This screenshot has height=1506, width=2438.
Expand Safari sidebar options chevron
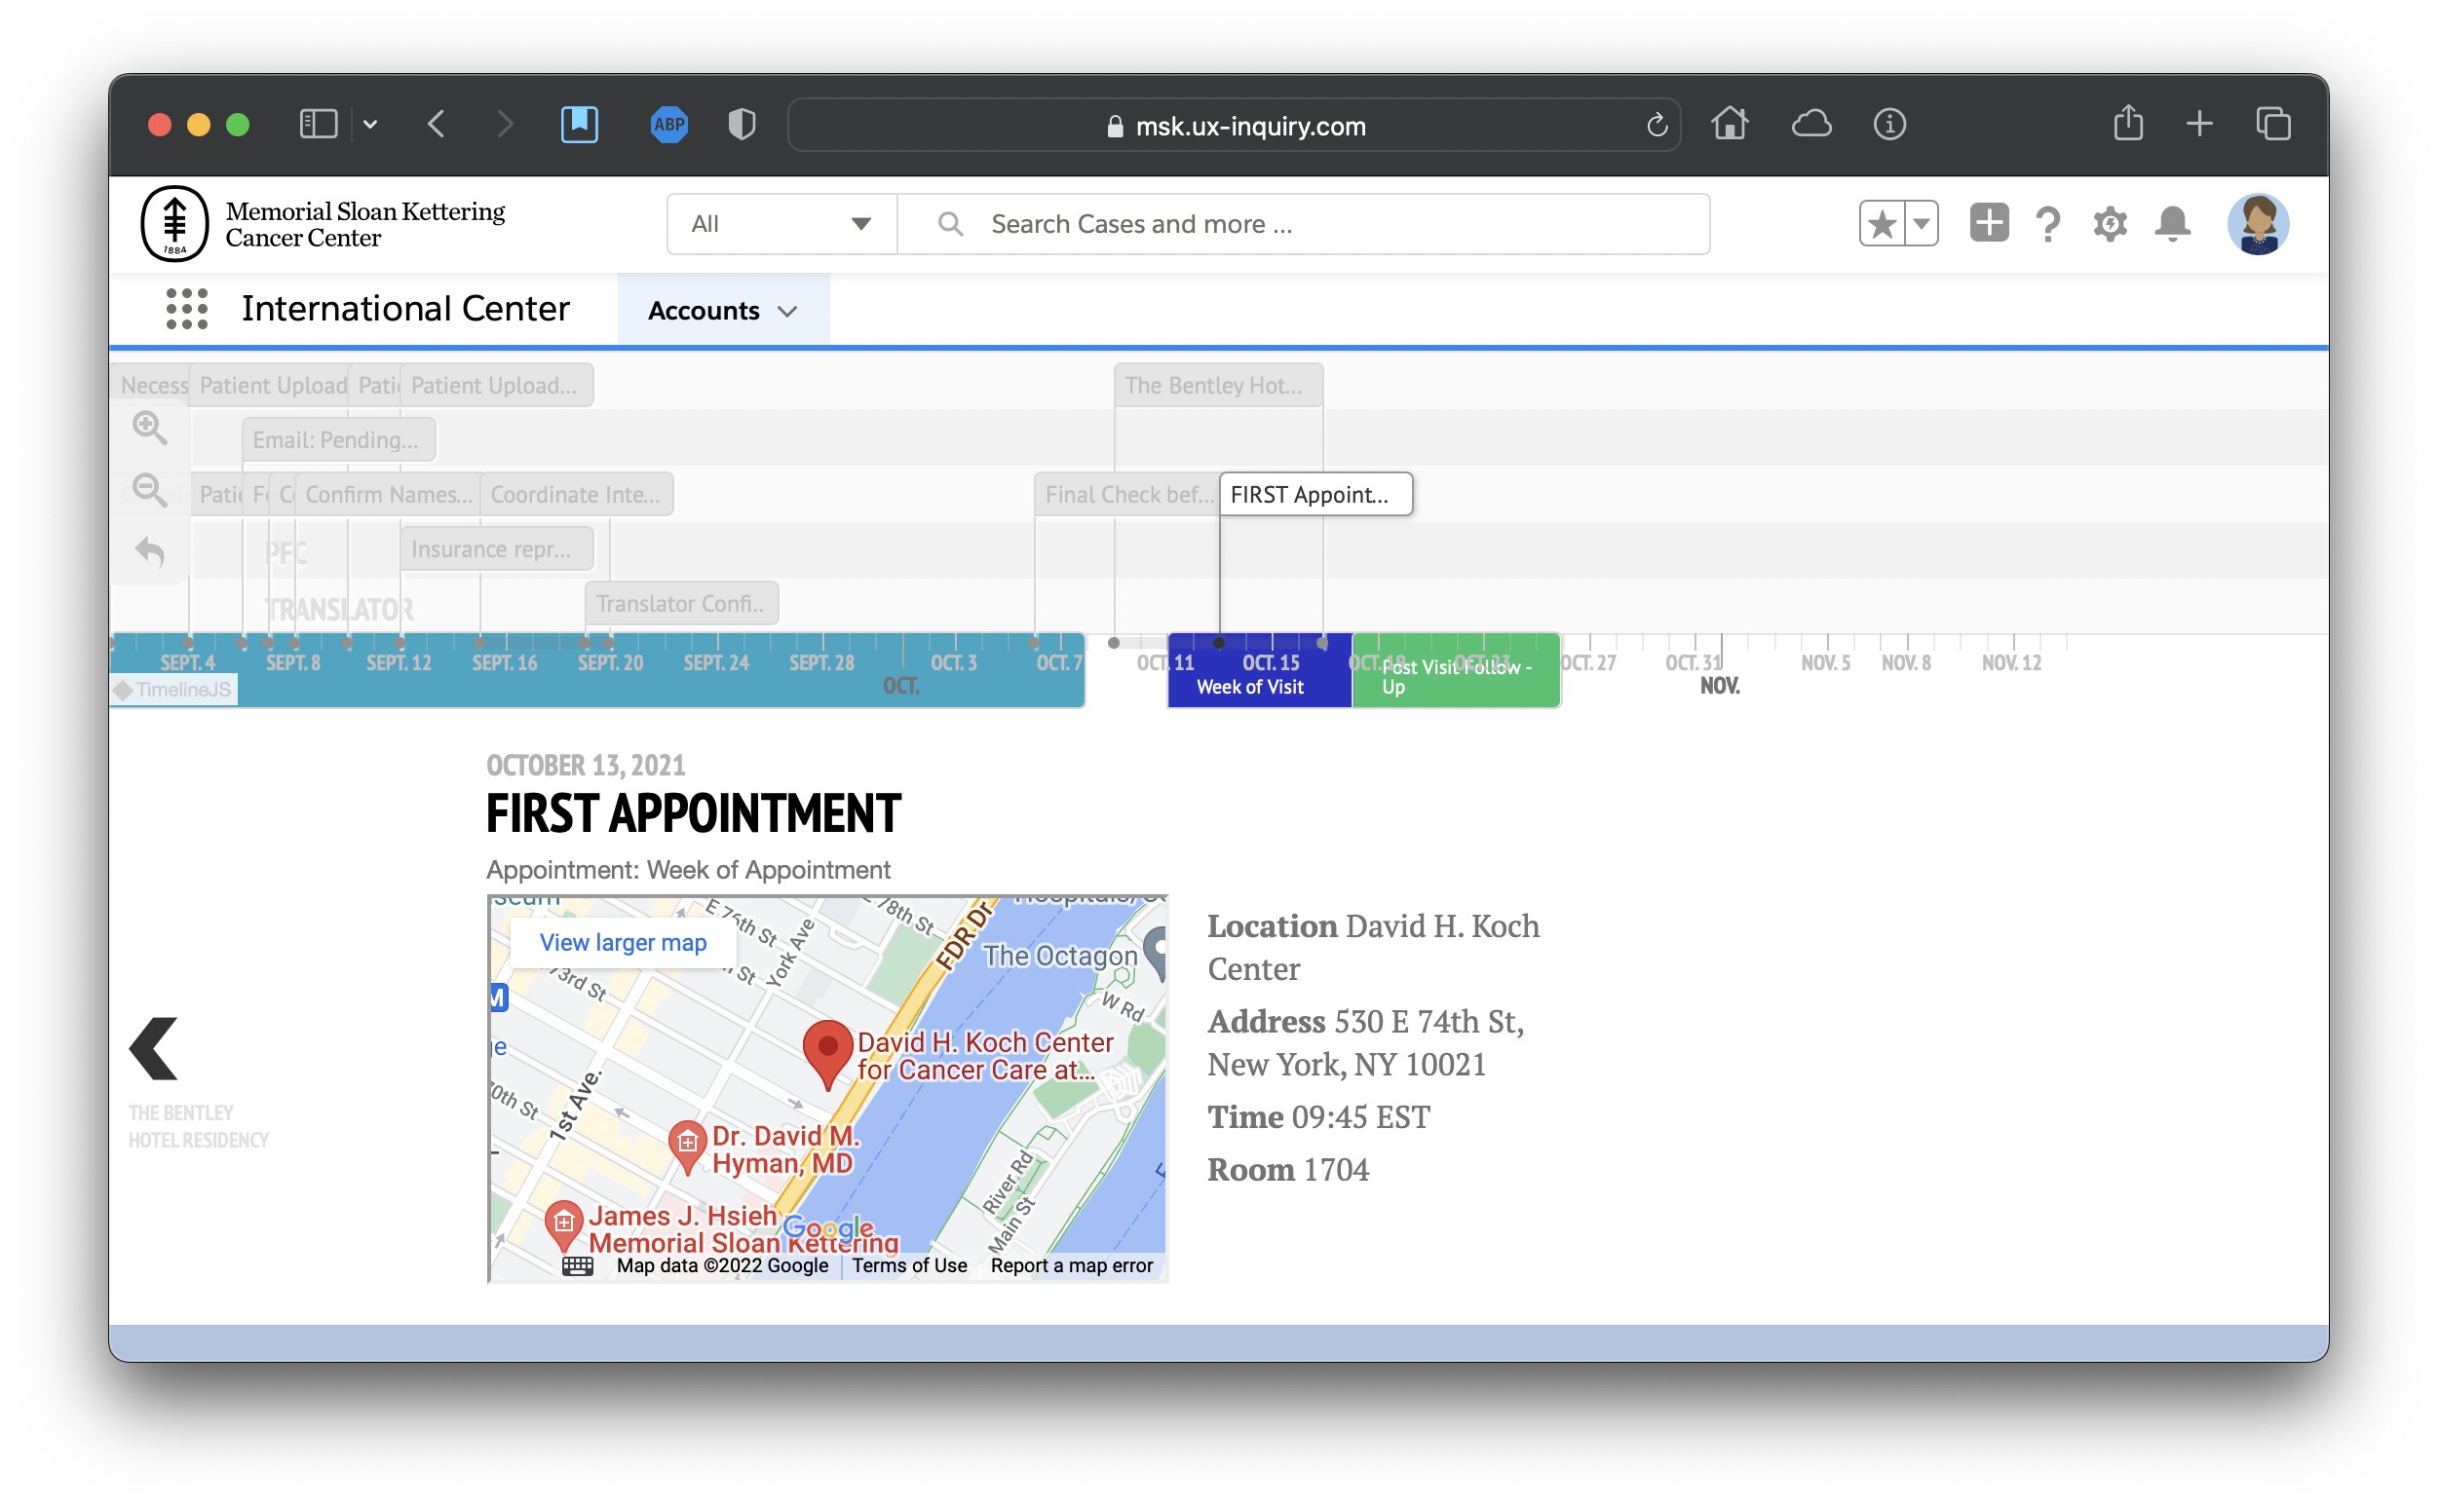coord(370,125)
